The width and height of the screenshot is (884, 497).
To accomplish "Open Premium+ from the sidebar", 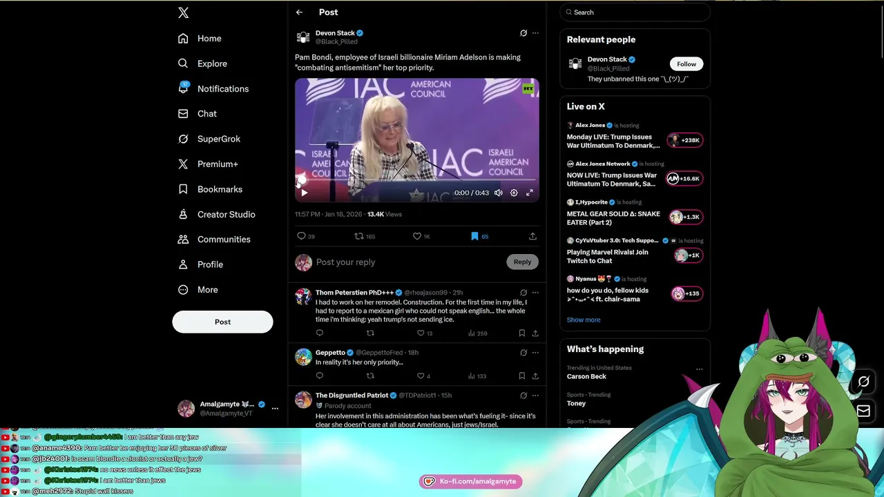I will (x=208, y=164).
